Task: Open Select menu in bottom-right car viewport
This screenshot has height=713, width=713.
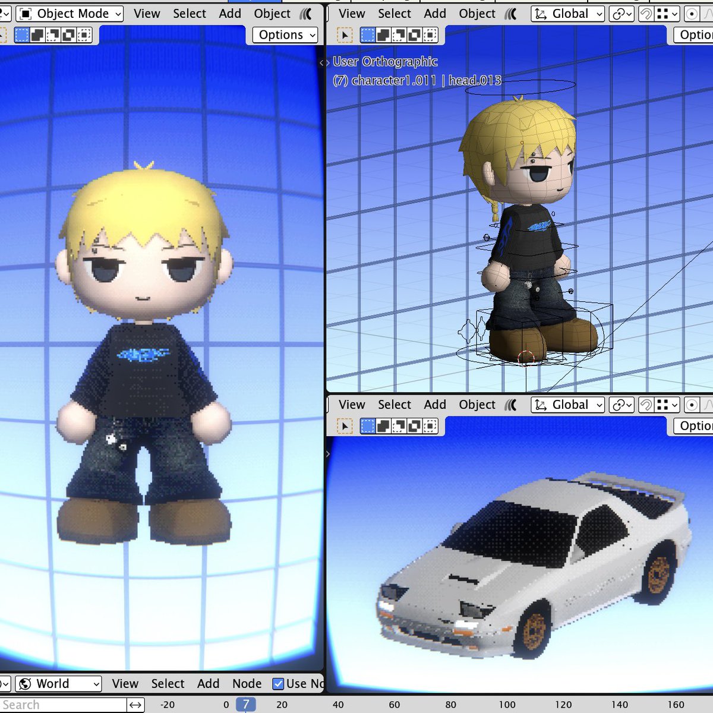Action: coord(395,405)
